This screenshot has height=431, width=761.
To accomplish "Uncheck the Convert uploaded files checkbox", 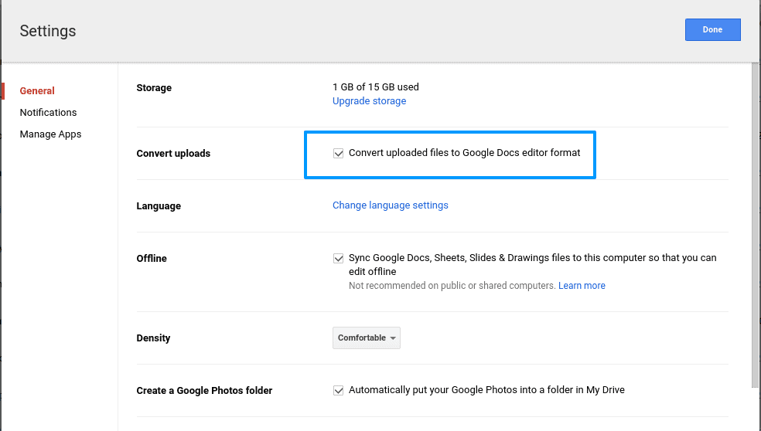I will pyautogui.click(x=338, y=153).
